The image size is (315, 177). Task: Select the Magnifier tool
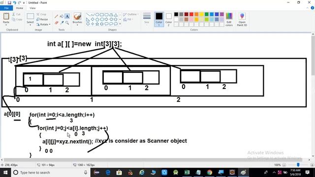pyautogui.click(x=67, y=23)
